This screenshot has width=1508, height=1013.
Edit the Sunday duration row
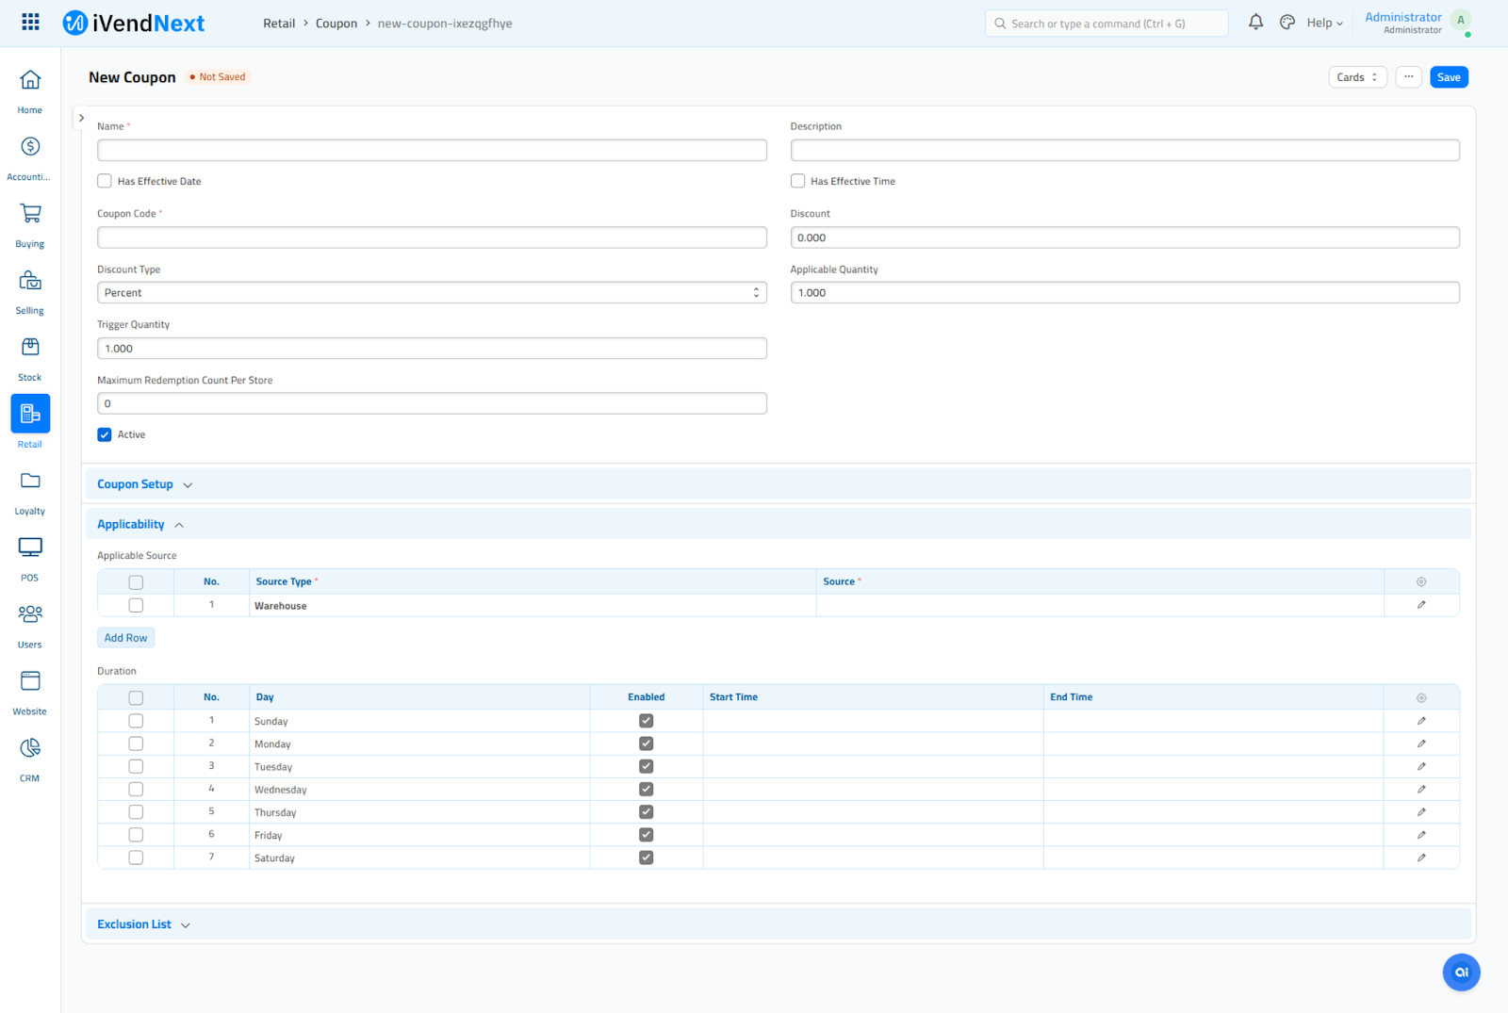click(x=1421, y=721)
